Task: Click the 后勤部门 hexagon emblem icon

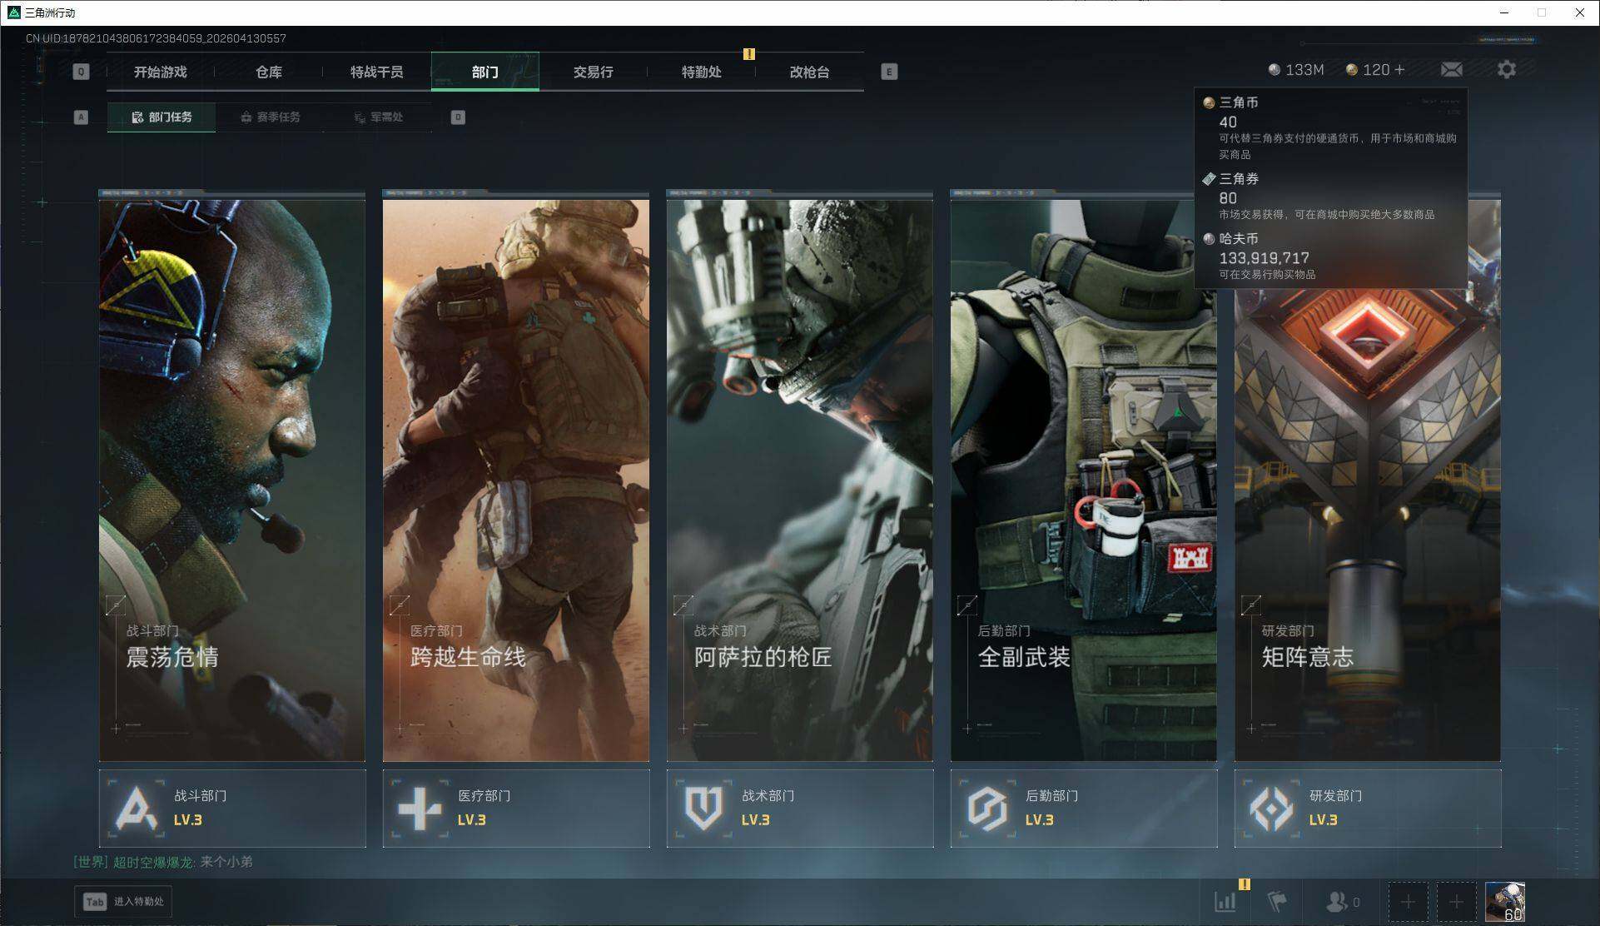Action: click(x=987, y=808)
